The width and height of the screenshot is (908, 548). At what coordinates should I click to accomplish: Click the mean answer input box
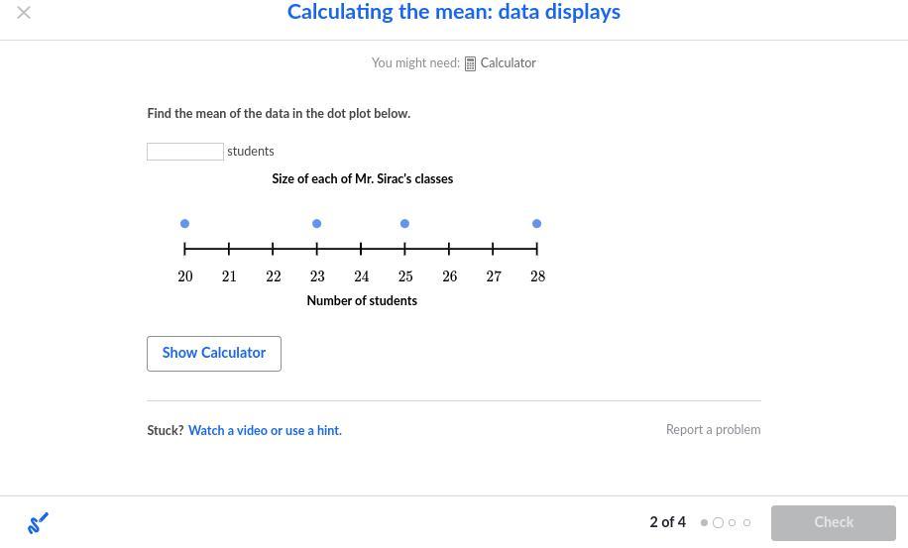coord(185,152)
